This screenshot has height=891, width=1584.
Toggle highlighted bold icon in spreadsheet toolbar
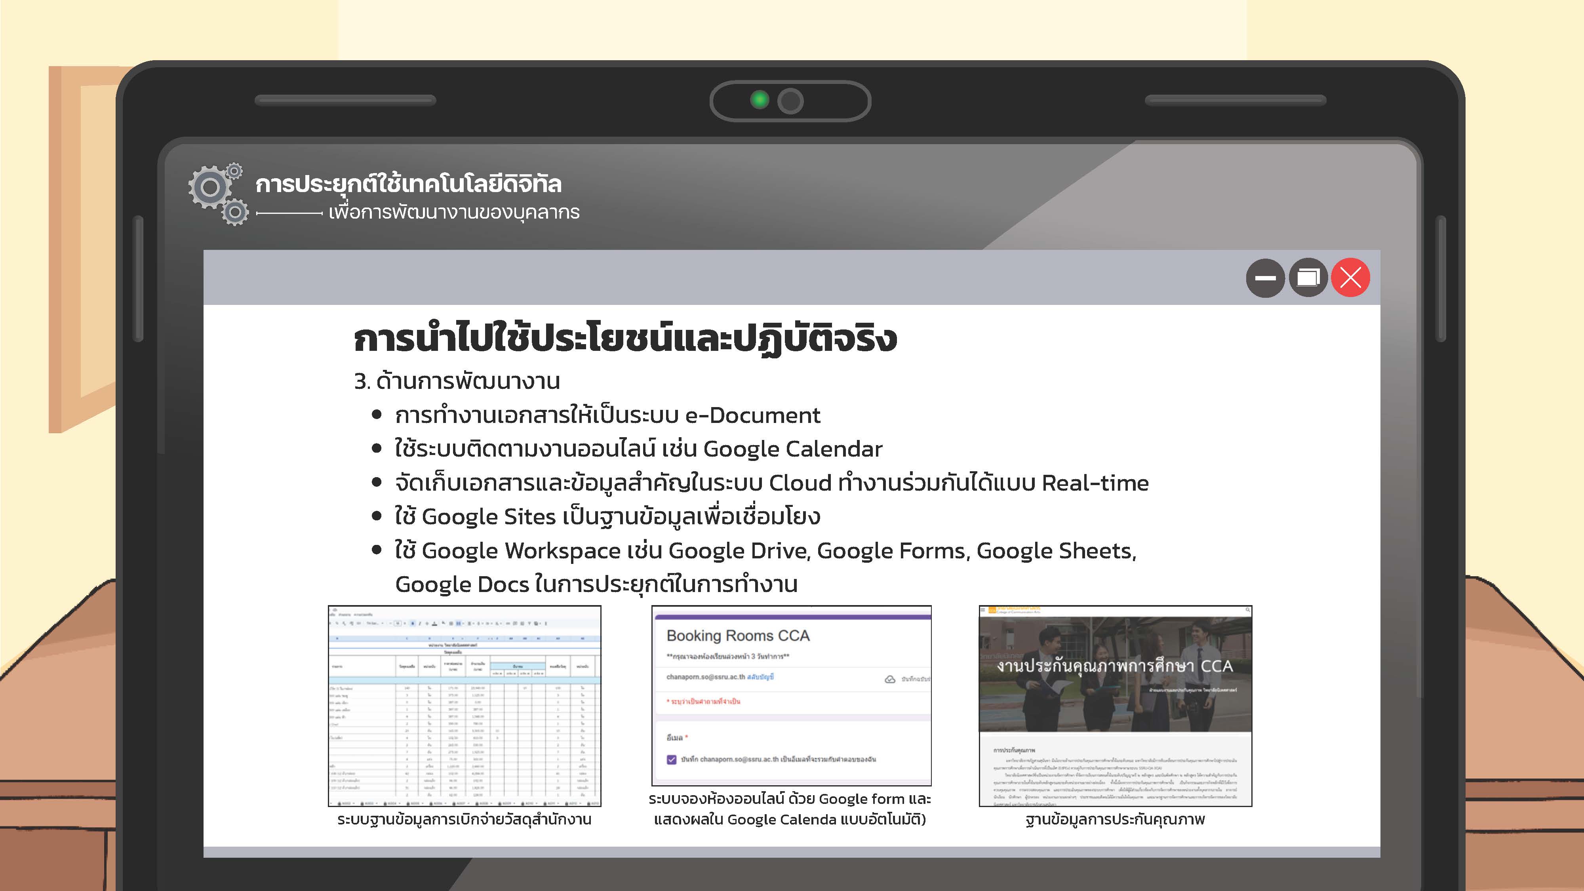click(x=413, y=624)
